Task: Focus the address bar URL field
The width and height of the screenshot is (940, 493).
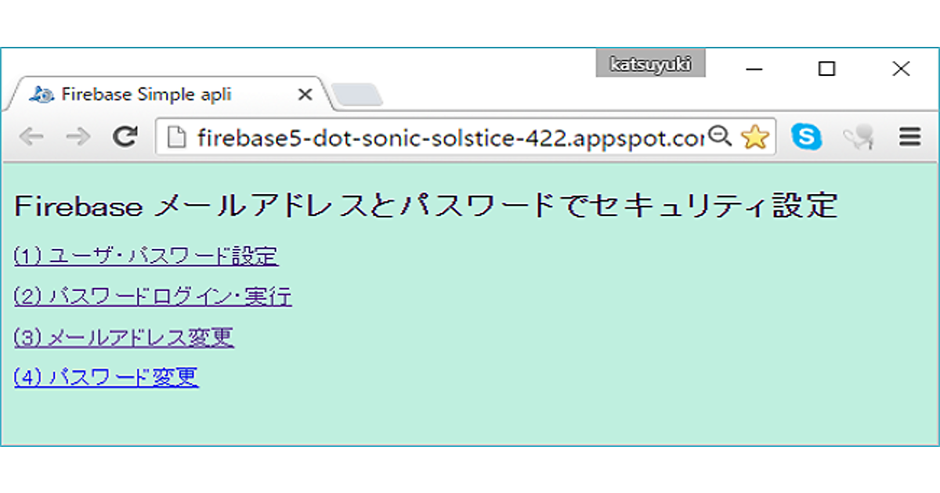Action: click(x=446, y=139)
